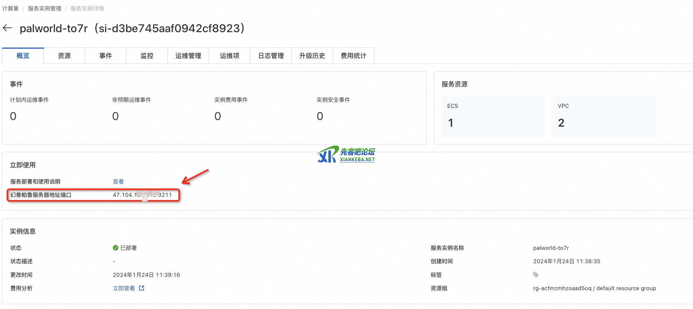Open the 概览 tab

click(x=23, y=56)
